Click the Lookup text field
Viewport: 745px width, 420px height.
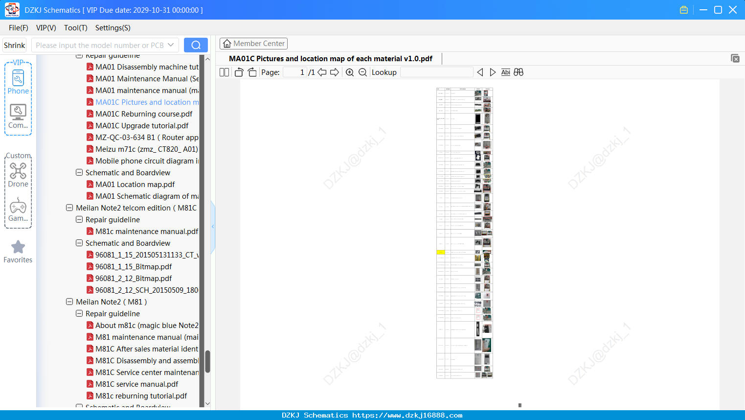[x=436, y=72]
